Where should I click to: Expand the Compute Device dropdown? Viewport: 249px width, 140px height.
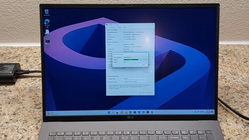coord(135,82)
